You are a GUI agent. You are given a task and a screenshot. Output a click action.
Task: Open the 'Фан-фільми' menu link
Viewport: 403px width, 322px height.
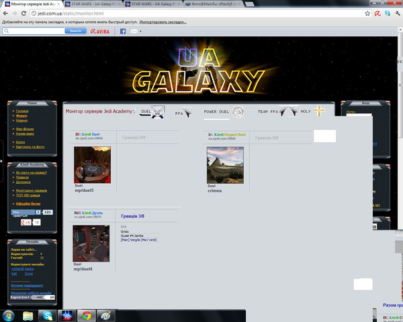(25, 129)
